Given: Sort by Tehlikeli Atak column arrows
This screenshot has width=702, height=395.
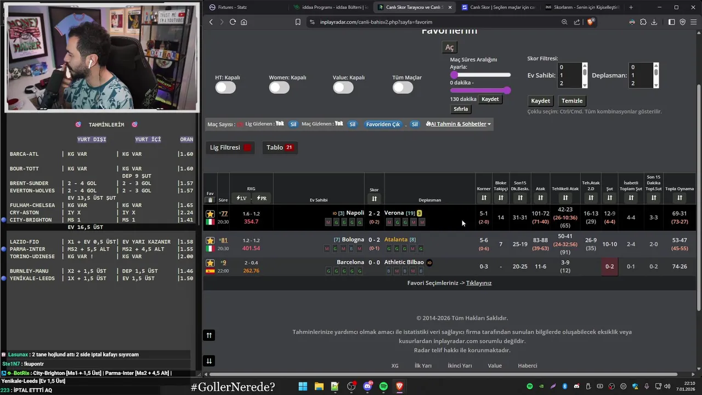Looking at the screenshot, I should pyautogui.click(x=565, y=198).
